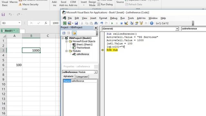Click the Paste icon in VBA toolbar
The height and width of the screenshot is (116, 206).
[x=91, y=23]
